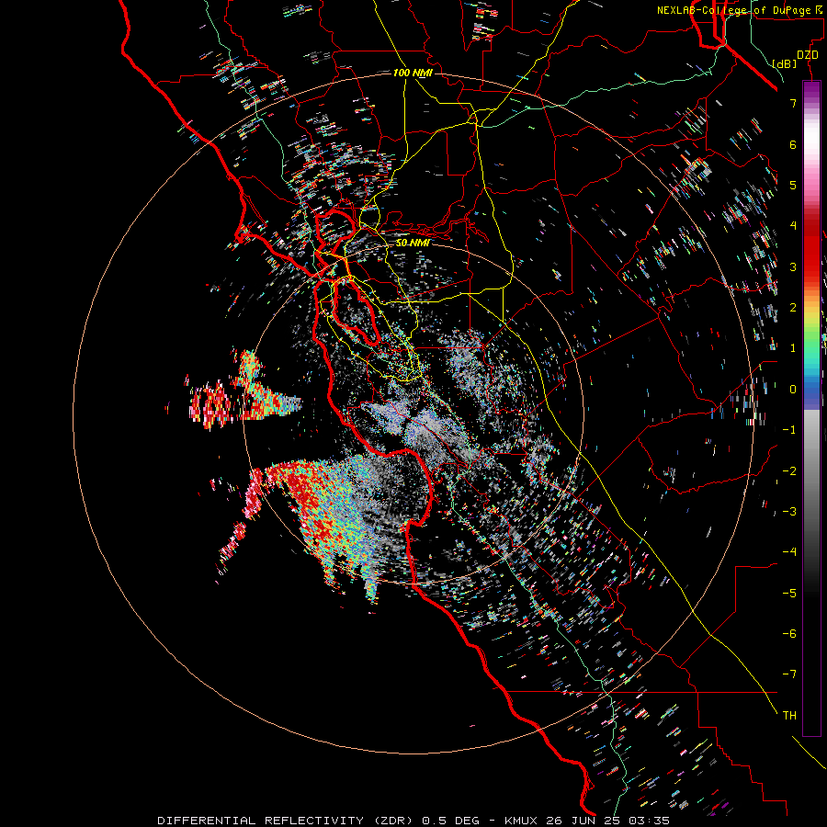Click the 0 value on the color scale

(793, 390)
